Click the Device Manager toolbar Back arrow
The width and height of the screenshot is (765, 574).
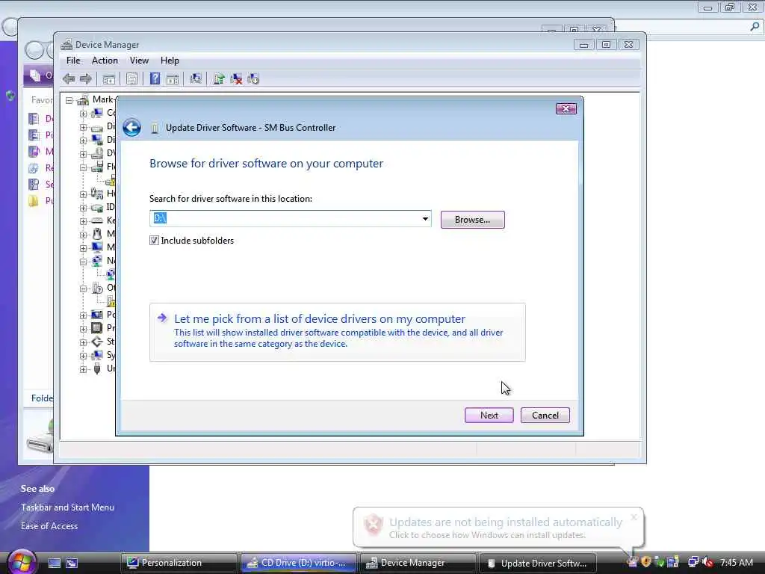pos(69,78)
